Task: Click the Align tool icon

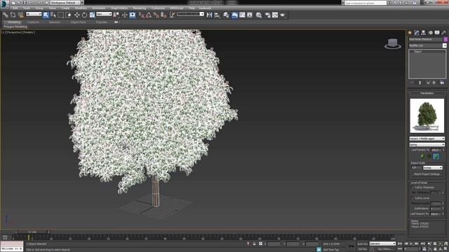Action: (x=217, y=15)
